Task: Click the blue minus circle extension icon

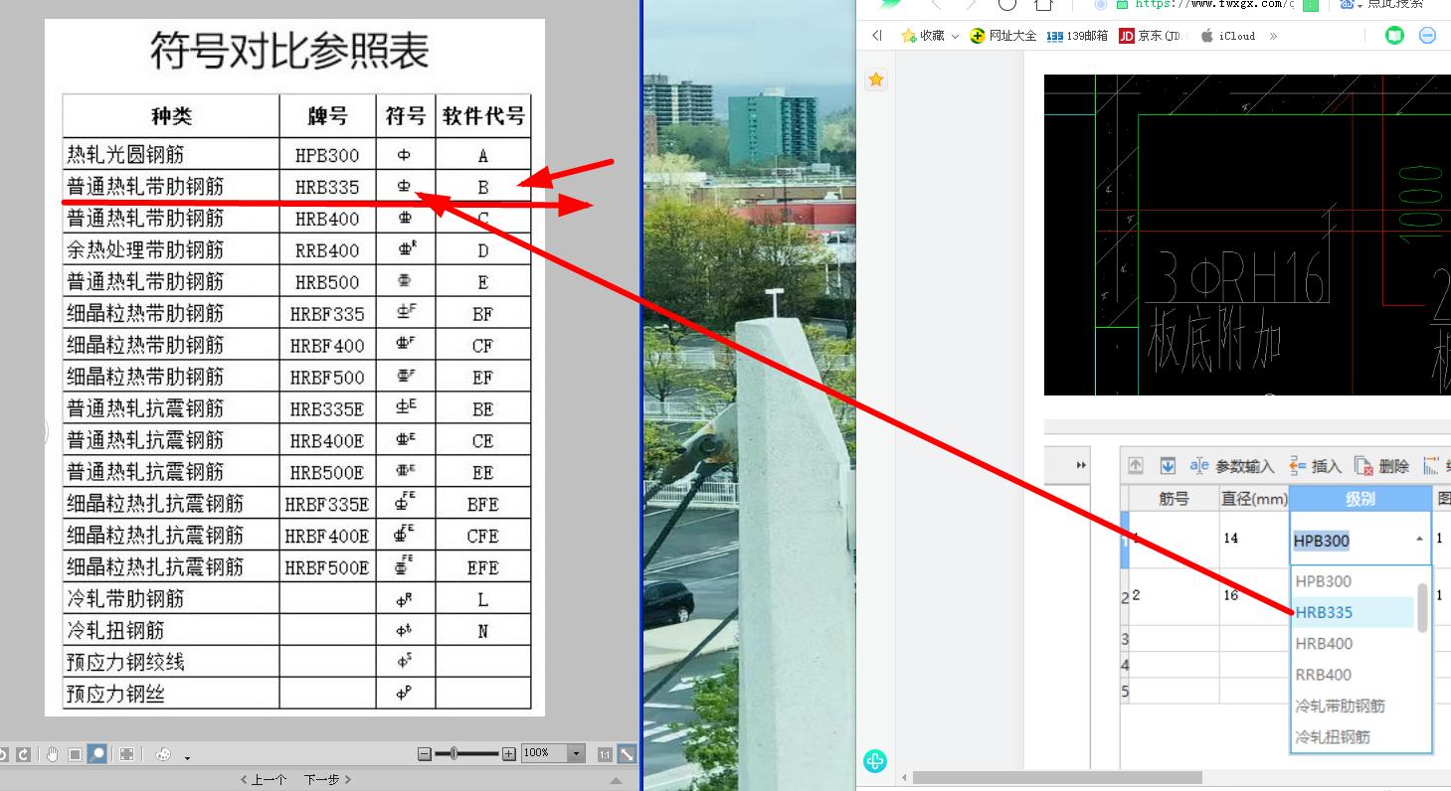Action: (1427, 36)
